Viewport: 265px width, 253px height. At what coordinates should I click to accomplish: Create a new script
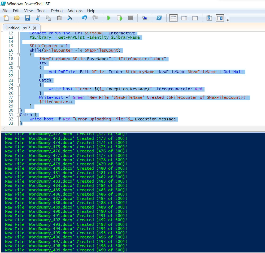6,18
